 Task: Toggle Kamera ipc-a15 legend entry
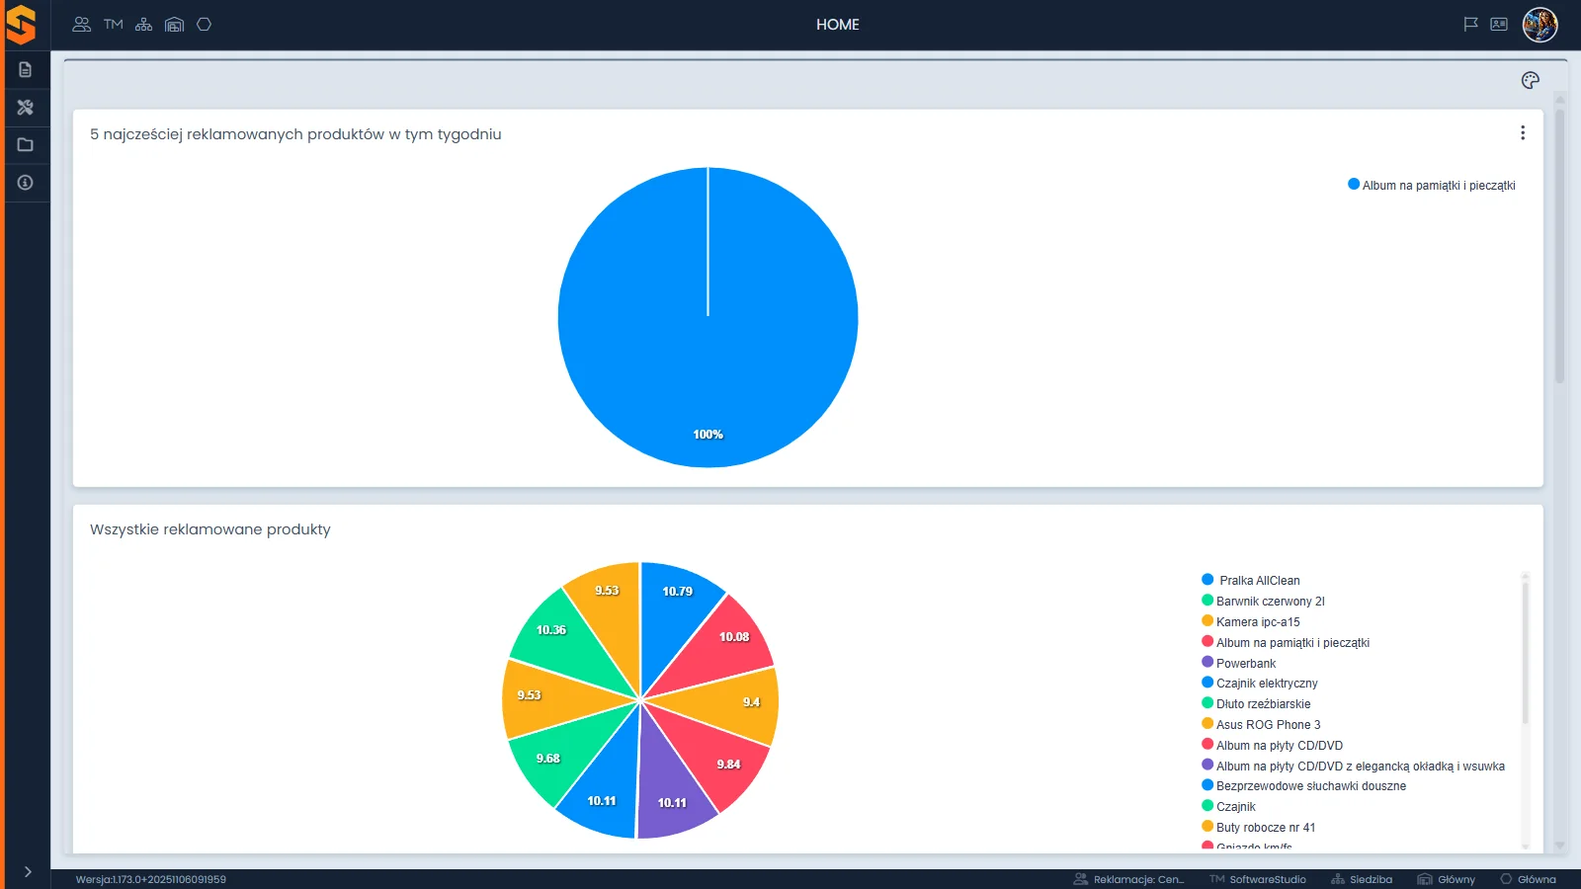pyautogui.click(x=1251, y=622)
